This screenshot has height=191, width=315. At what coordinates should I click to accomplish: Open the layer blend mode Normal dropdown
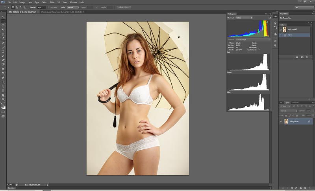[288, 111]
